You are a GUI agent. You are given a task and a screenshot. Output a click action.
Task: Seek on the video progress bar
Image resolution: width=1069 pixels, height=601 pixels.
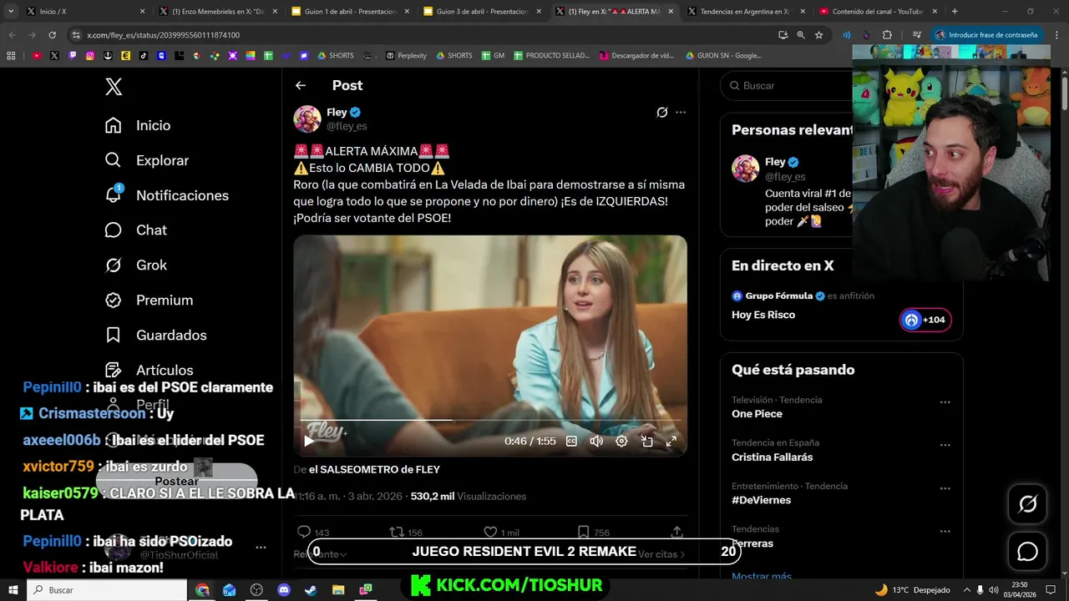pos(490,420)
